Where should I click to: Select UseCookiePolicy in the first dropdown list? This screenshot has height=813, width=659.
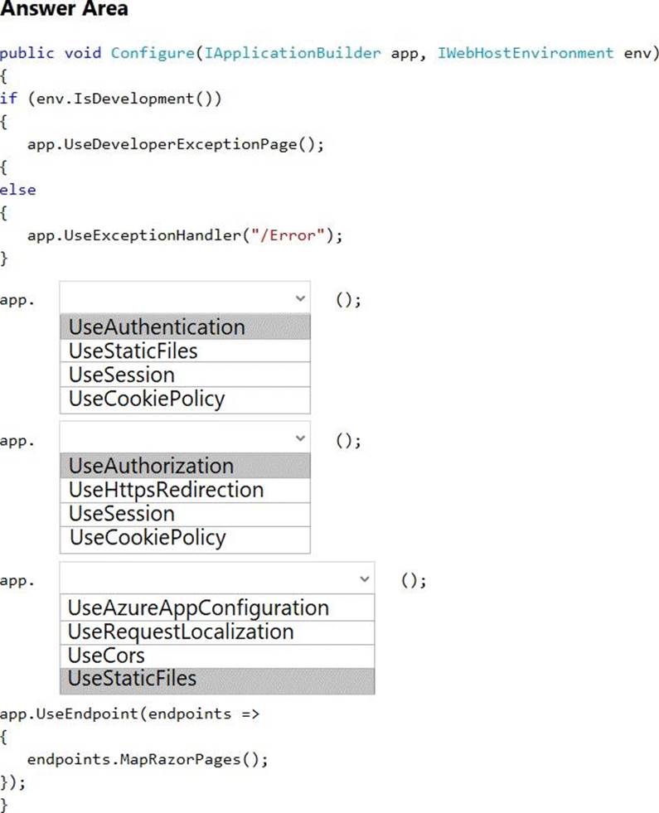coord(147,399)
